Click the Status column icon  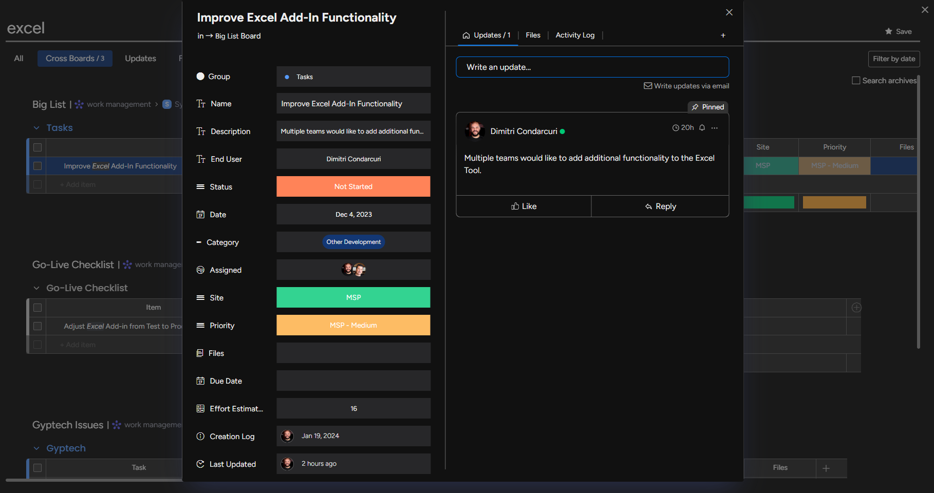200,187
